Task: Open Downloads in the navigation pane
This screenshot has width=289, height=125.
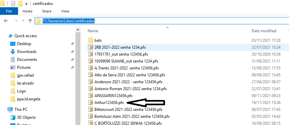Action: click(x=27, y=52)
